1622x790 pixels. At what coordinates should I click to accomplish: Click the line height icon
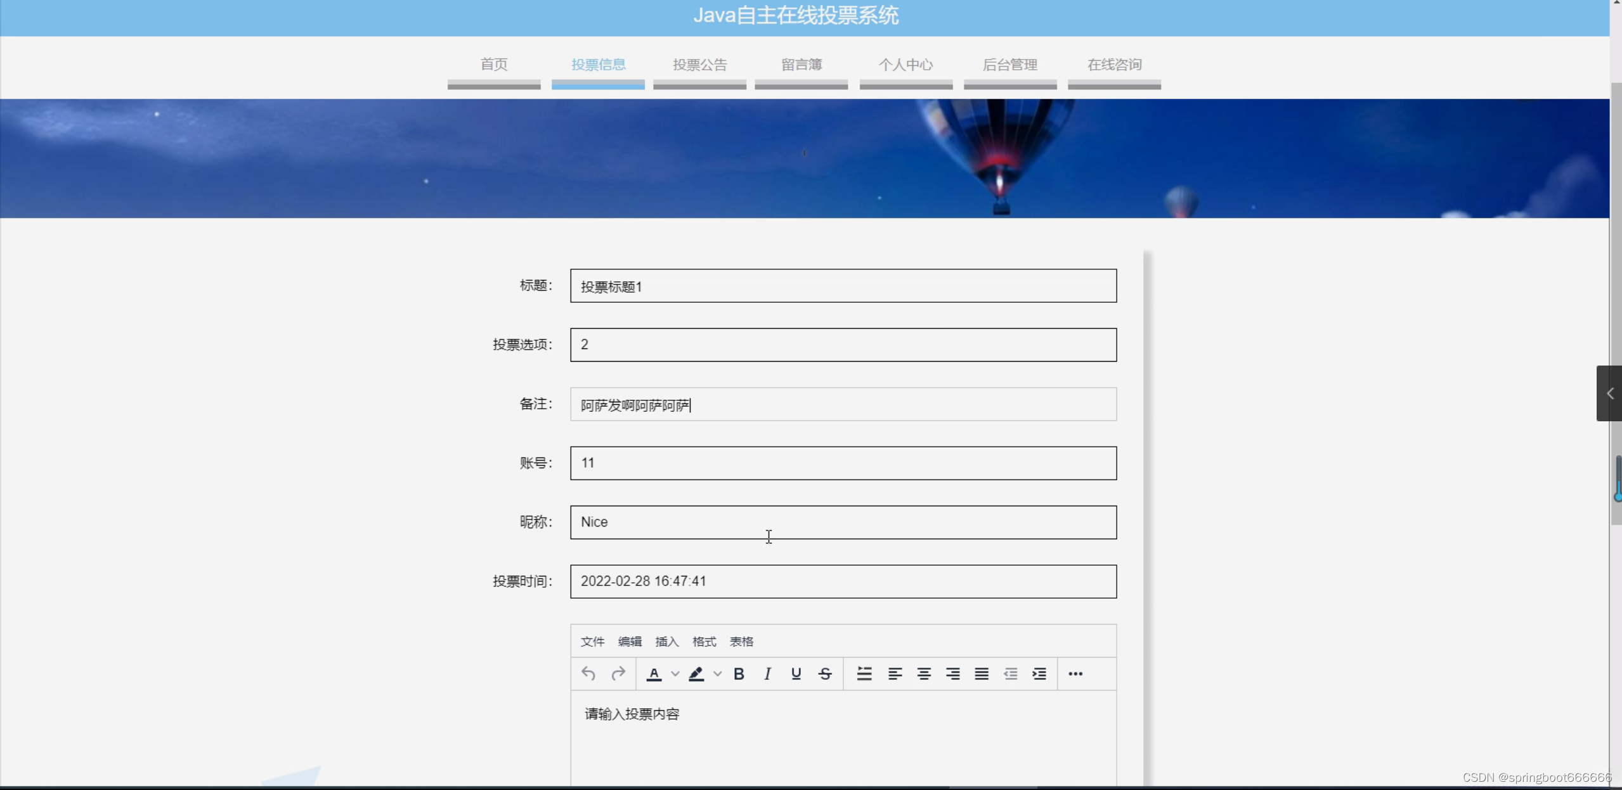pyautogui.click(x=864, y=673)
